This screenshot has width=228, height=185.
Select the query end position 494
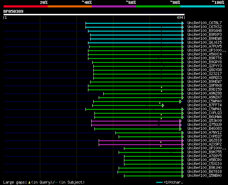click(180, 17)
